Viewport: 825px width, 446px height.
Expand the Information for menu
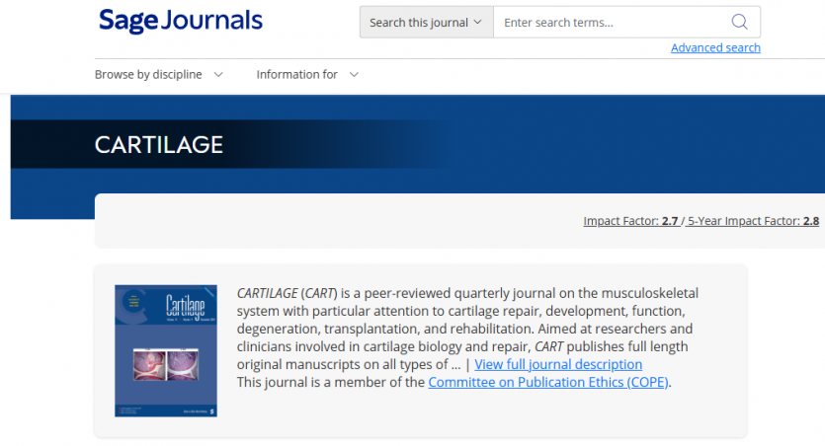pyautogui.click(x=308, y=75)
